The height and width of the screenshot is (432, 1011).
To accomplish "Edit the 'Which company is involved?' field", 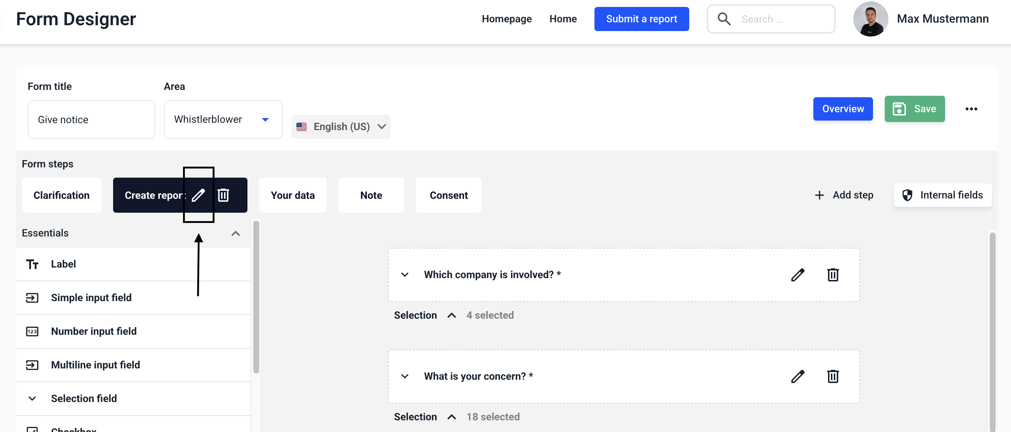I will tap(798, 275).
